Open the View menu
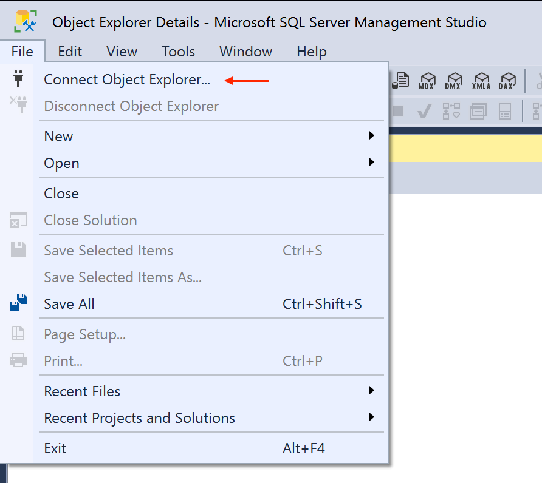This screenshot has width=542, height=483. 122,52
